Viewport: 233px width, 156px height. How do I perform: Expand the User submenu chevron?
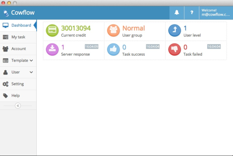tap(31, 72)
